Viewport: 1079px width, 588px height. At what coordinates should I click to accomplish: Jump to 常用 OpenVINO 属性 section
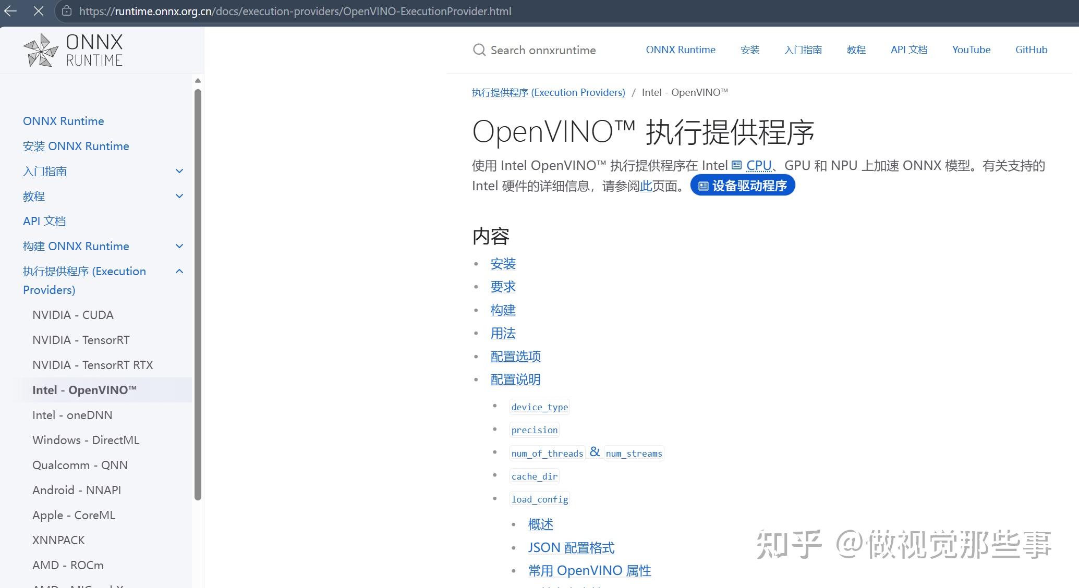[x=589, y=571]
